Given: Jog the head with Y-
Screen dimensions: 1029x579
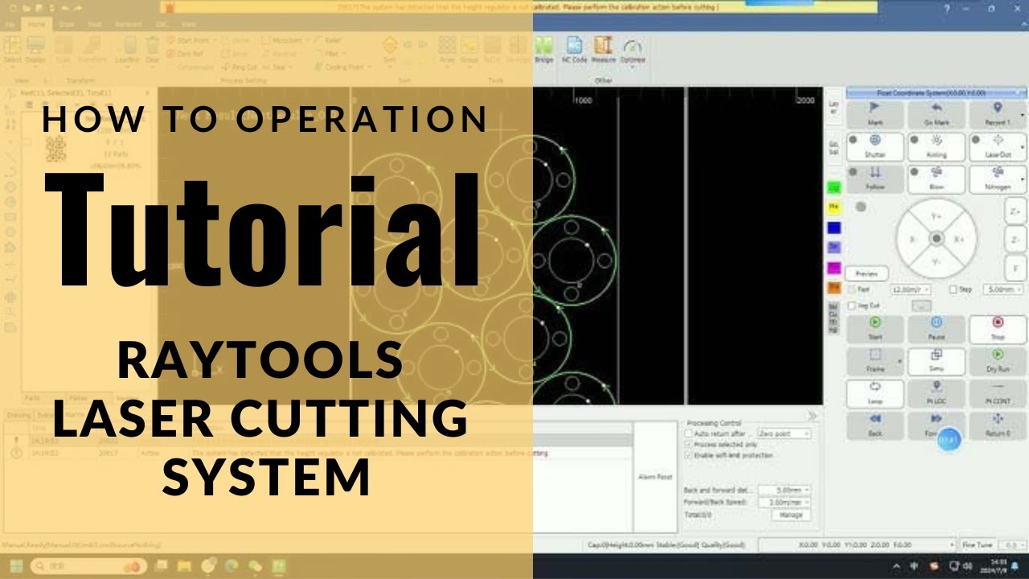Looking at the screenshot, I should (x=937, y=263).
